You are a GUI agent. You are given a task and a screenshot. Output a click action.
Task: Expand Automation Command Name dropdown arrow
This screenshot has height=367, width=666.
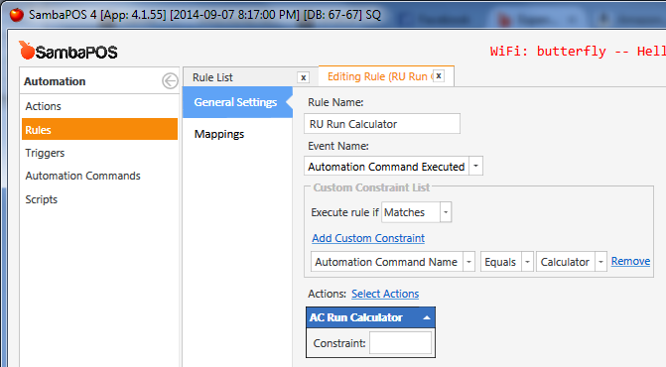468,262
